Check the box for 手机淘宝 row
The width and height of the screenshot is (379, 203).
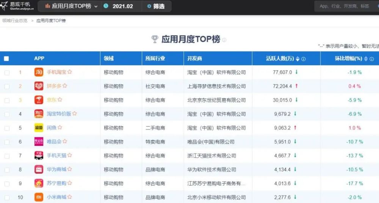pos(7,72)
